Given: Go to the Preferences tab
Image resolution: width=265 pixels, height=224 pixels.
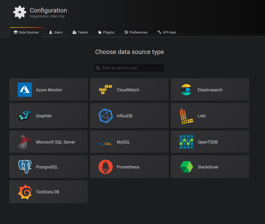Looking at the screenshot, I should click(136, 32).
